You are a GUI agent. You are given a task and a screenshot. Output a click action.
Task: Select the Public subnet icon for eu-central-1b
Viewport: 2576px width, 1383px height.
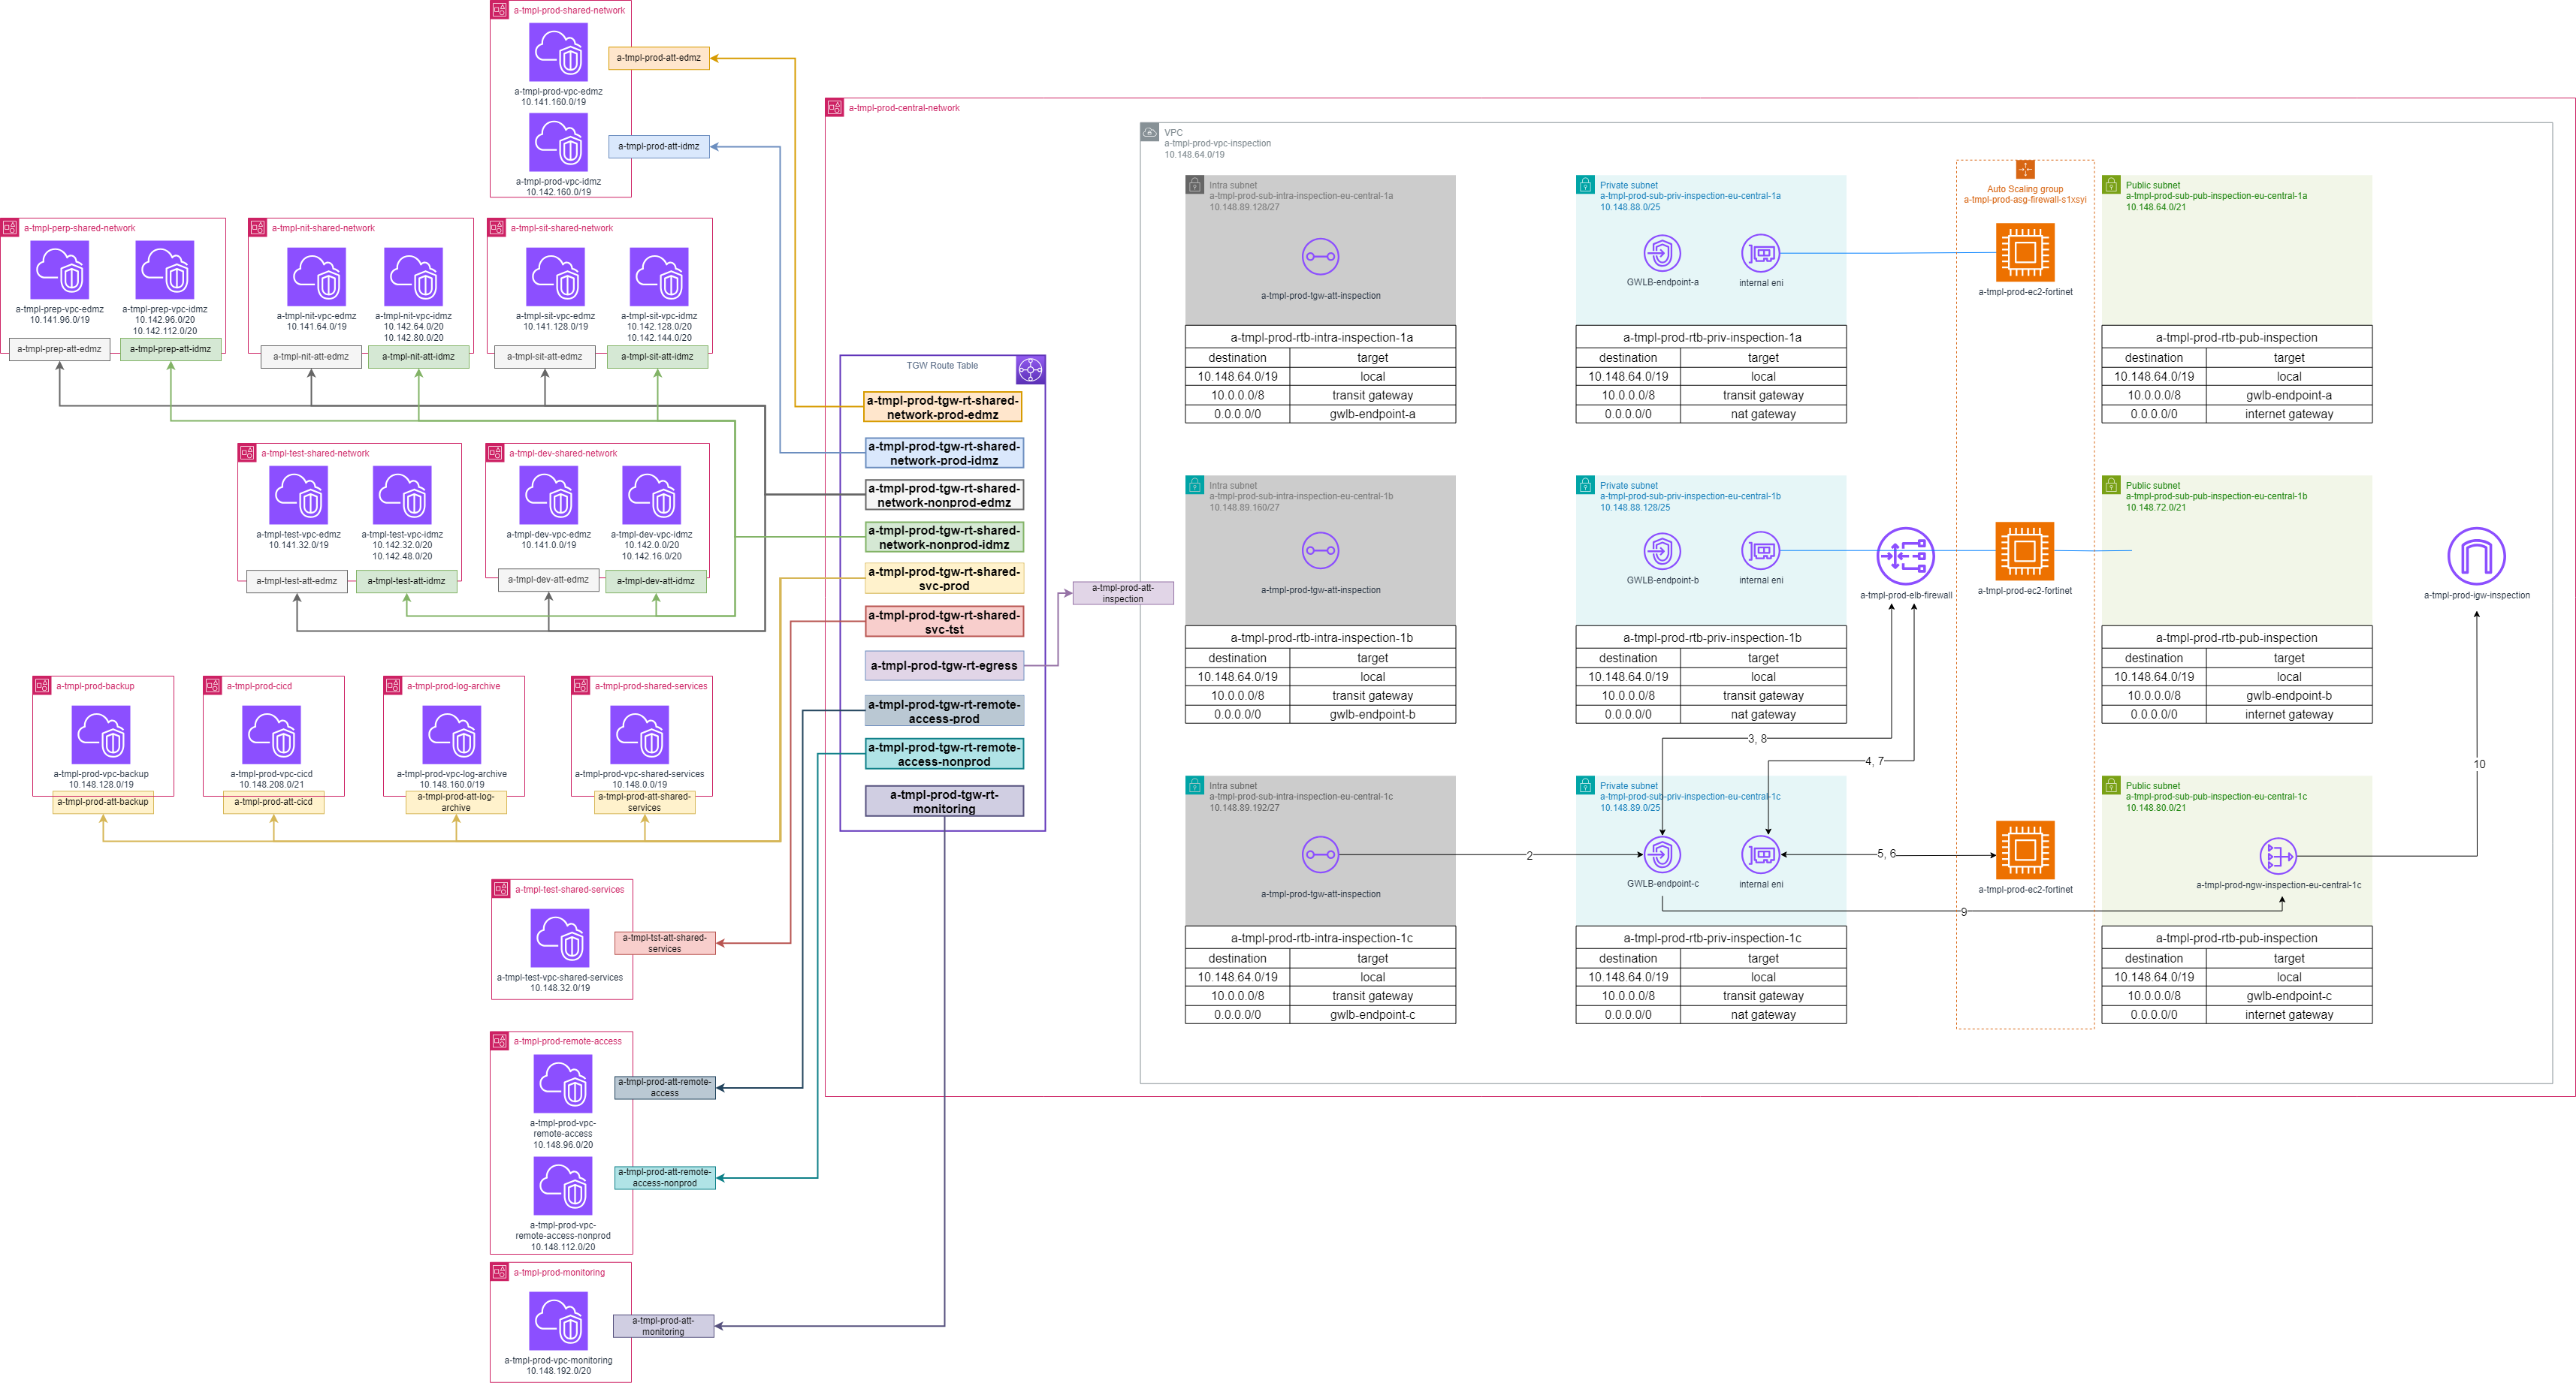[x=2110, y=484]
